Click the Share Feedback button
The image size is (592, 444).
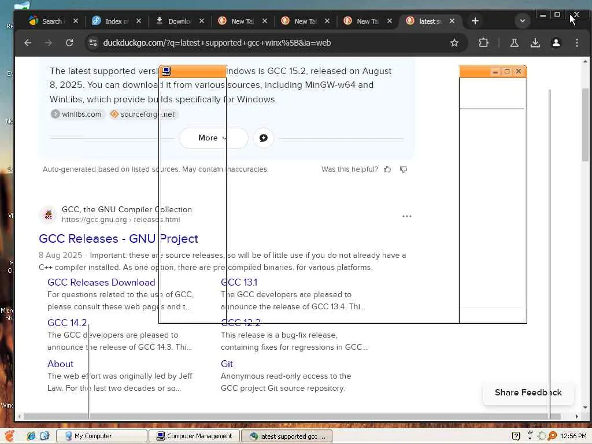pyautogui.click(x=528, y=393)
